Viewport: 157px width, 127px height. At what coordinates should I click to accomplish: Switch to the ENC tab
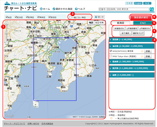[x=143, y=23]
